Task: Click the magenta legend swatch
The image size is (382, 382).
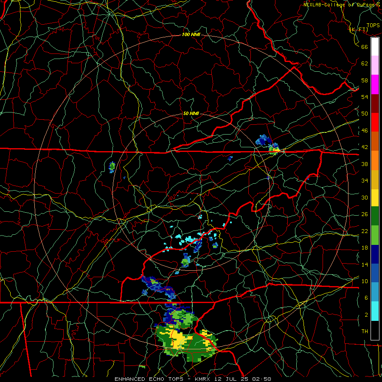Action: [x=375, y=84]
